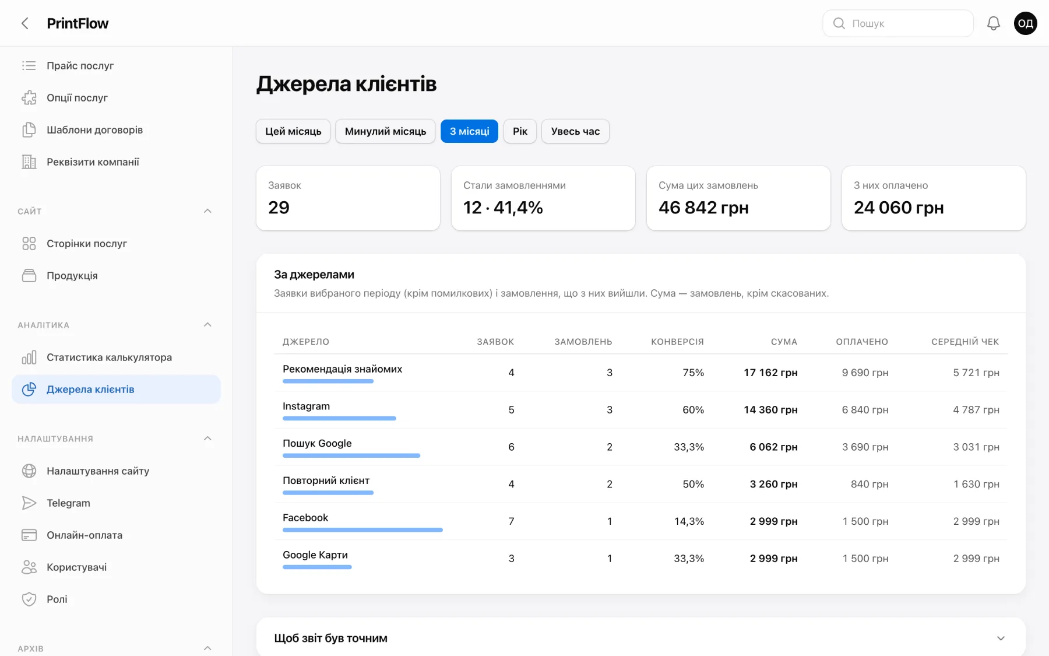The width and height of the screenshot is (1049, 656).
Task: Open Ролі shield icon
Action: pyautogui.click(x=29, y=599)
